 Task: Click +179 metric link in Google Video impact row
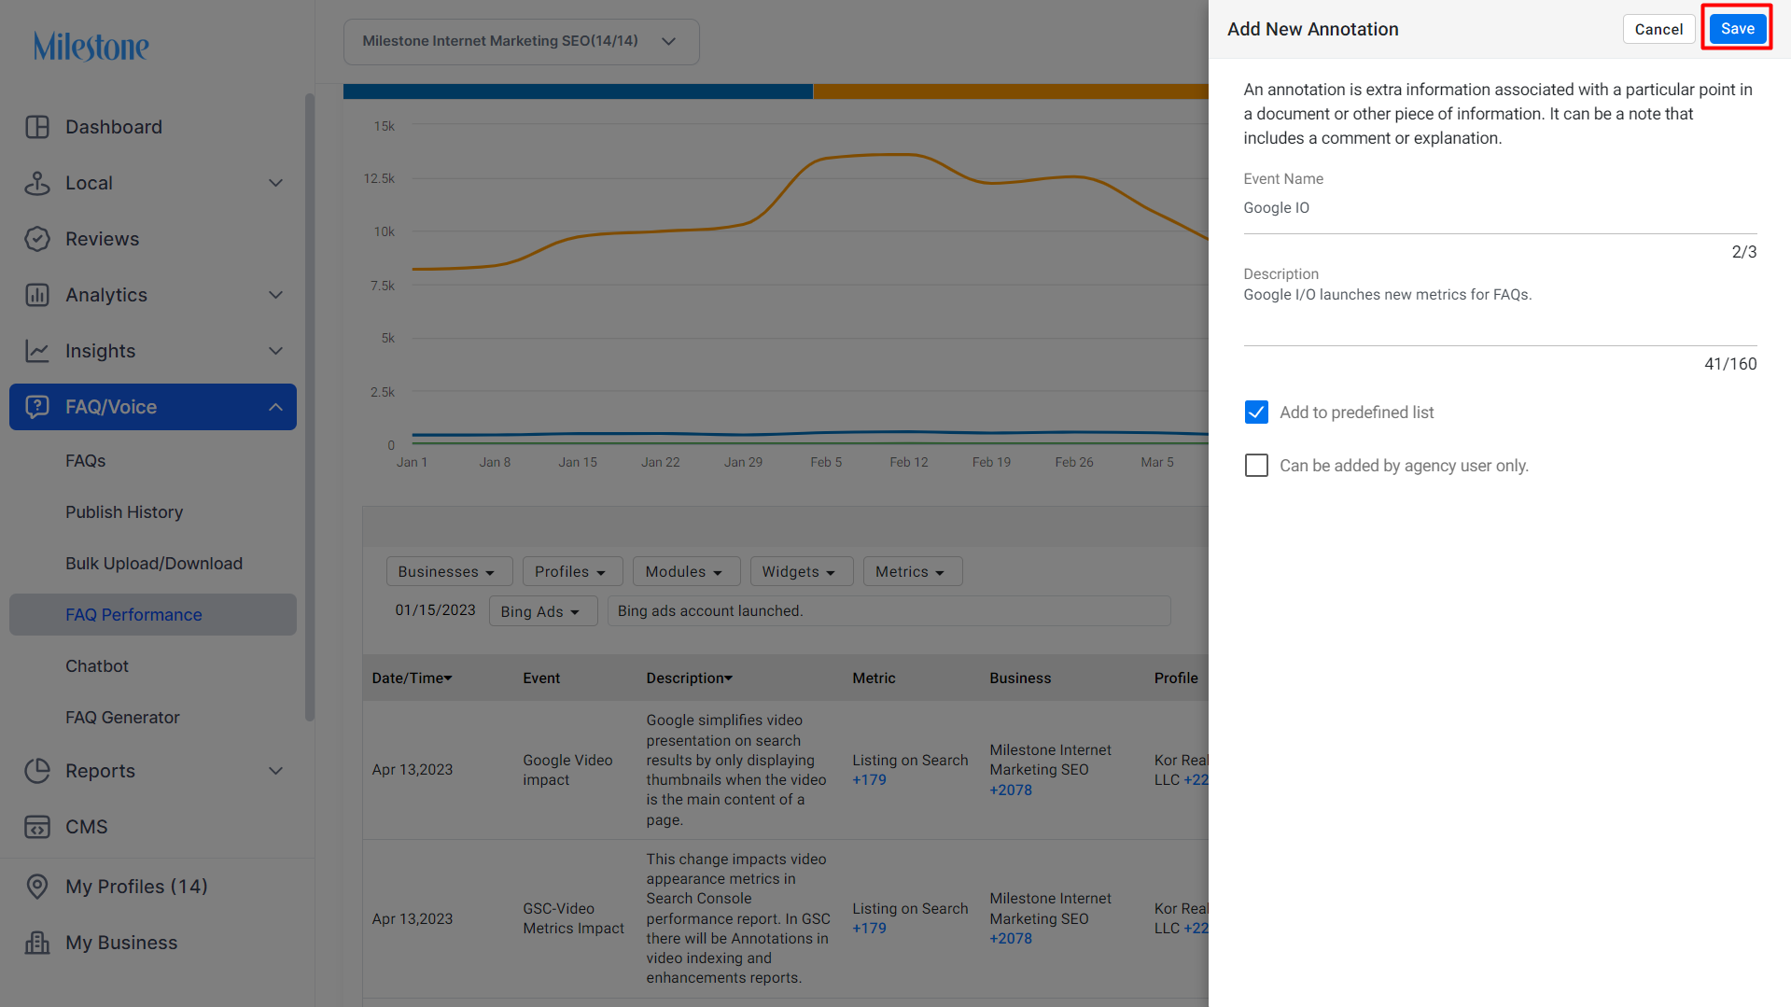(869, 780)
